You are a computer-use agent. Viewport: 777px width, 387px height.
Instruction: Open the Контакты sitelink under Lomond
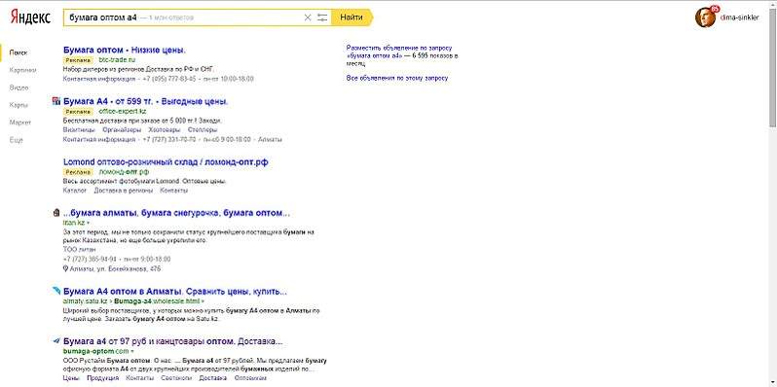174,191
